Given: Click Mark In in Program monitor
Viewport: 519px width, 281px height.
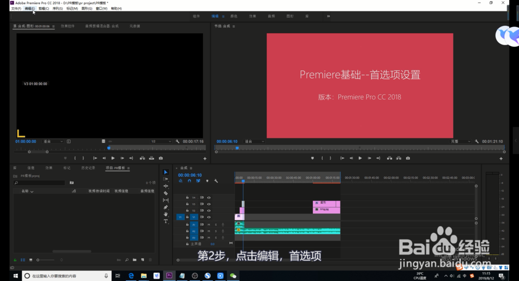Looking at the screenshot, I should 322,158.
